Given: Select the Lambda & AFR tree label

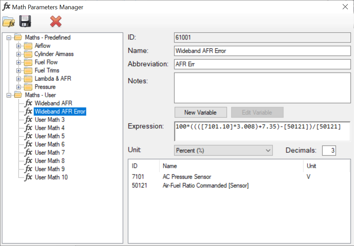Looking at the screenshot, I should click(53, 78).
